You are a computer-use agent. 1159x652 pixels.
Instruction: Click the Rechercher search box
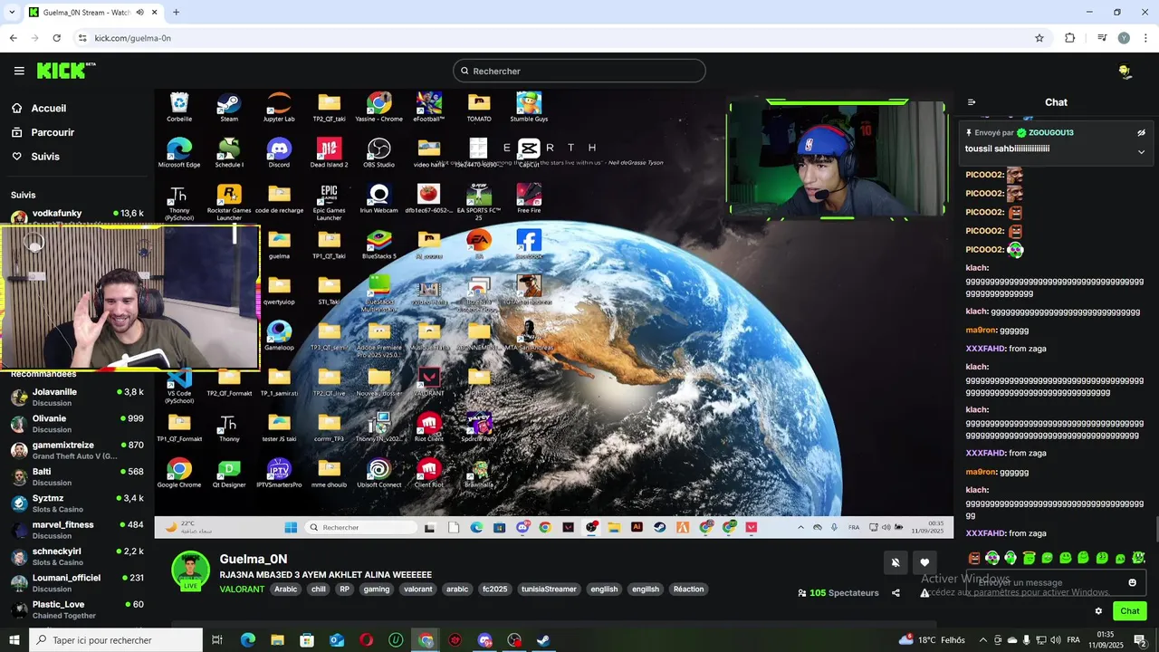point(579,71)
